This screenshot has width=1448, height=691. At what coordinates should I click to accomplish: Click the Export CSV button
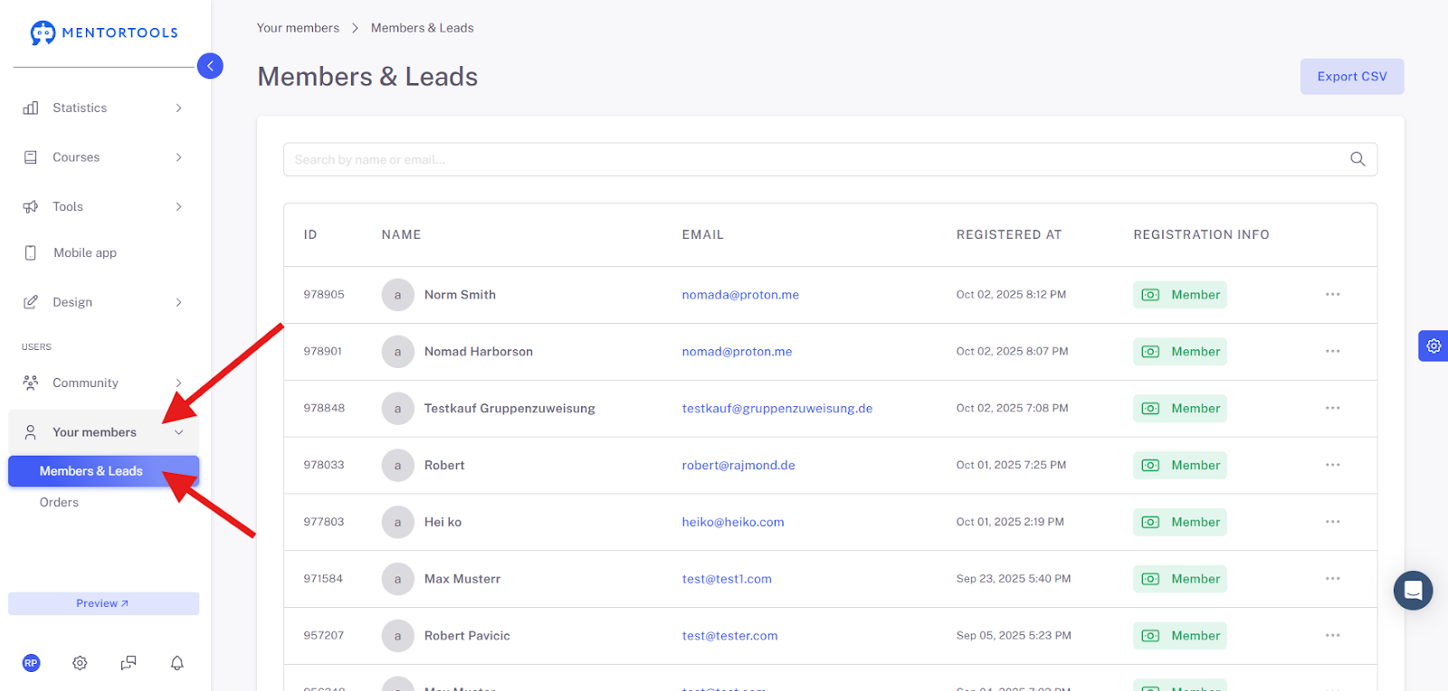[1352, 77]
